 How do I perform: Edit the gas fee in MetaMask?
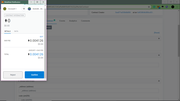[x=41, y=37]
